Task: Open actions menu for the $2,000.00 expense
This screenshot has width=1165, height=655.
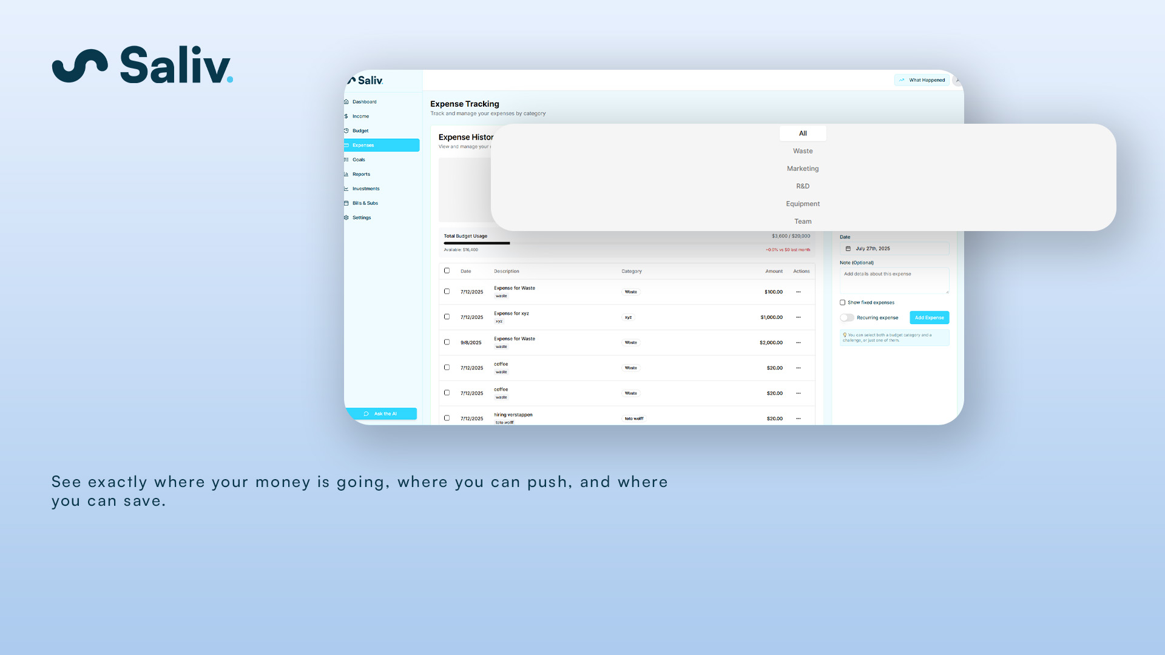Action: click(799, 343)
